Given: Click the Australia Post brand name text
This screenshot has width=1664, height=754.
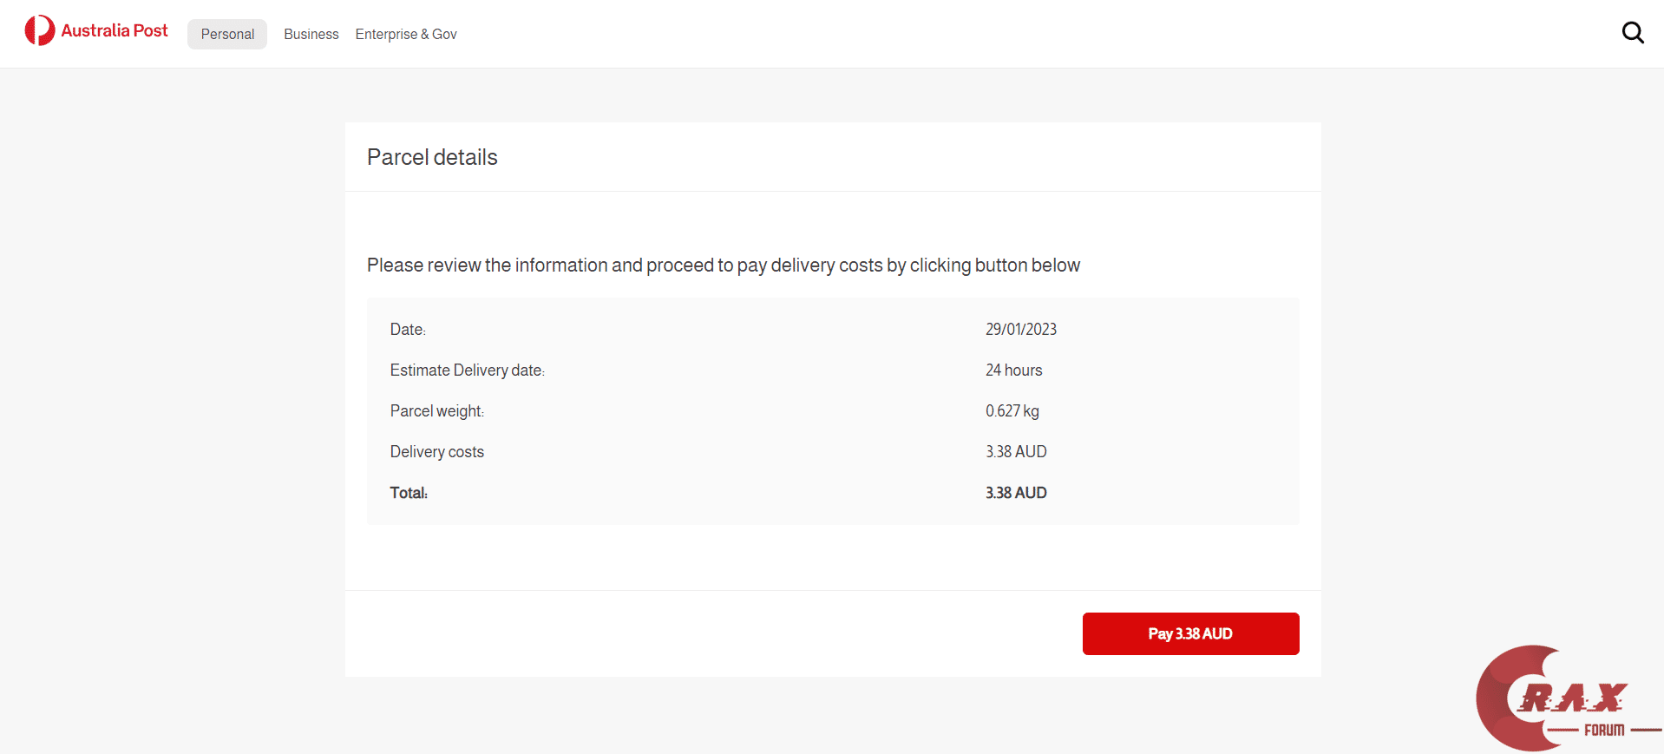Looking at the screenshot, I should pos(115,31).
